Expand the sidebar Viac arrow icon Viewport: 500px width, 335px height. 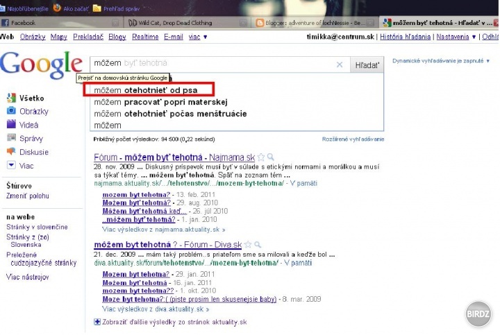point(11,165)
